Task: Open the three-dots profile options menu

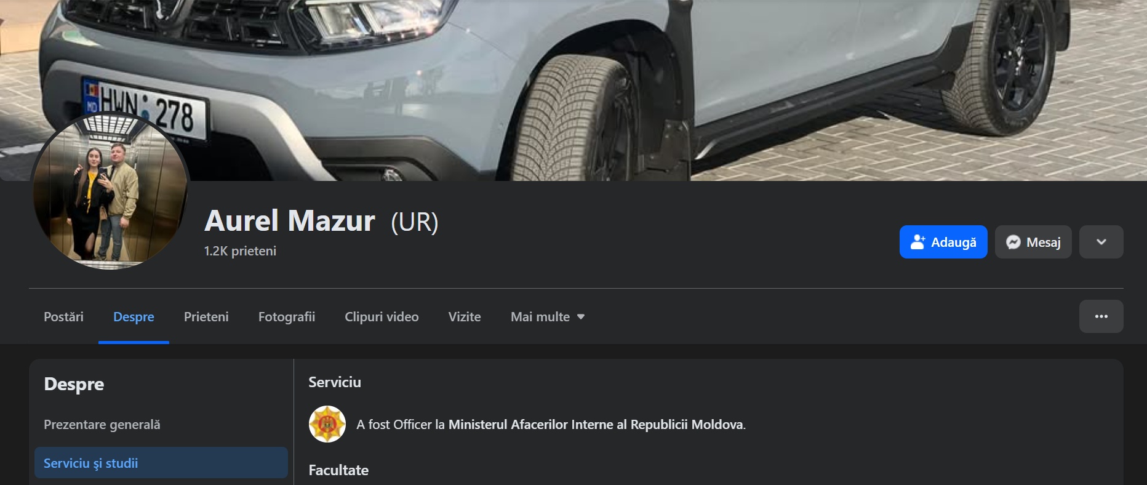Action: (1101, 316)
